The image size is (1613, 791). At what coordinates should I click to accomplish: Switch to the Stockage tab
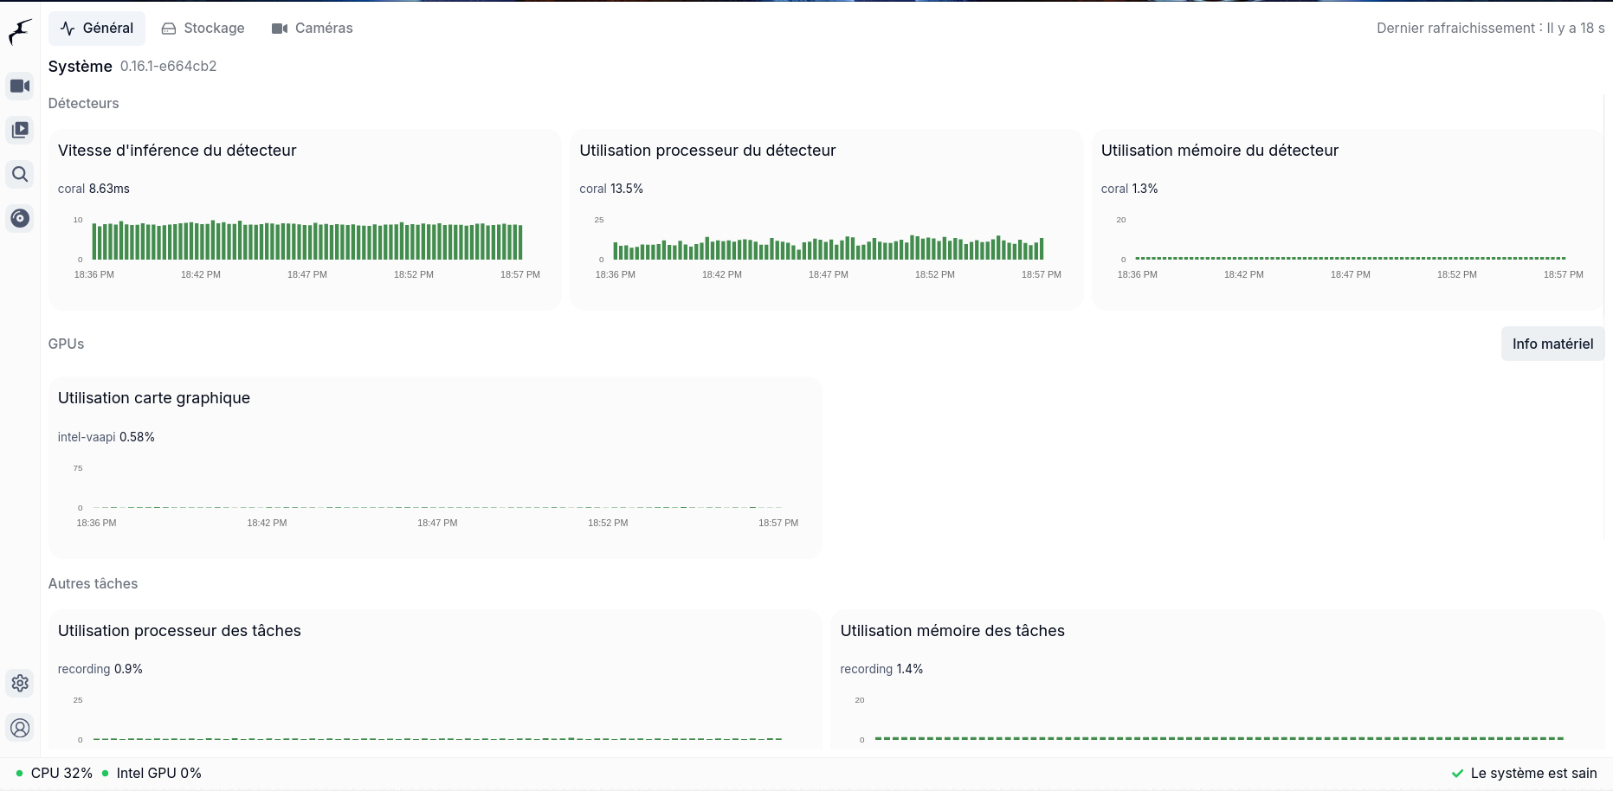[203, 29]
